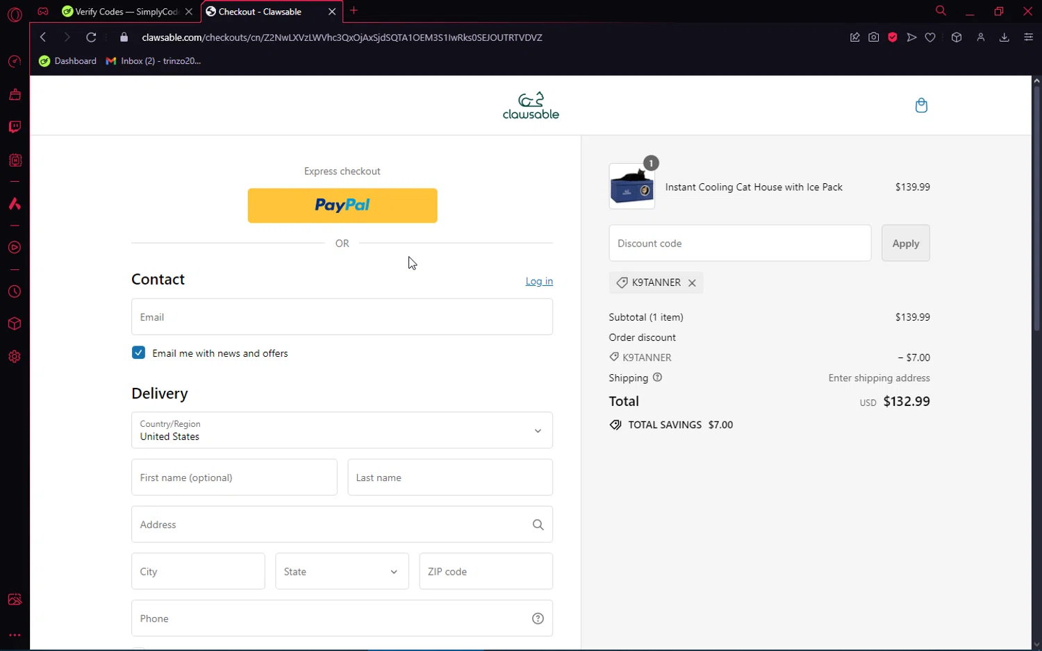Open GX Corner gamepad icon in tab bar
Viewport: 1042px width, 651px height.
[x=43, y=11]
